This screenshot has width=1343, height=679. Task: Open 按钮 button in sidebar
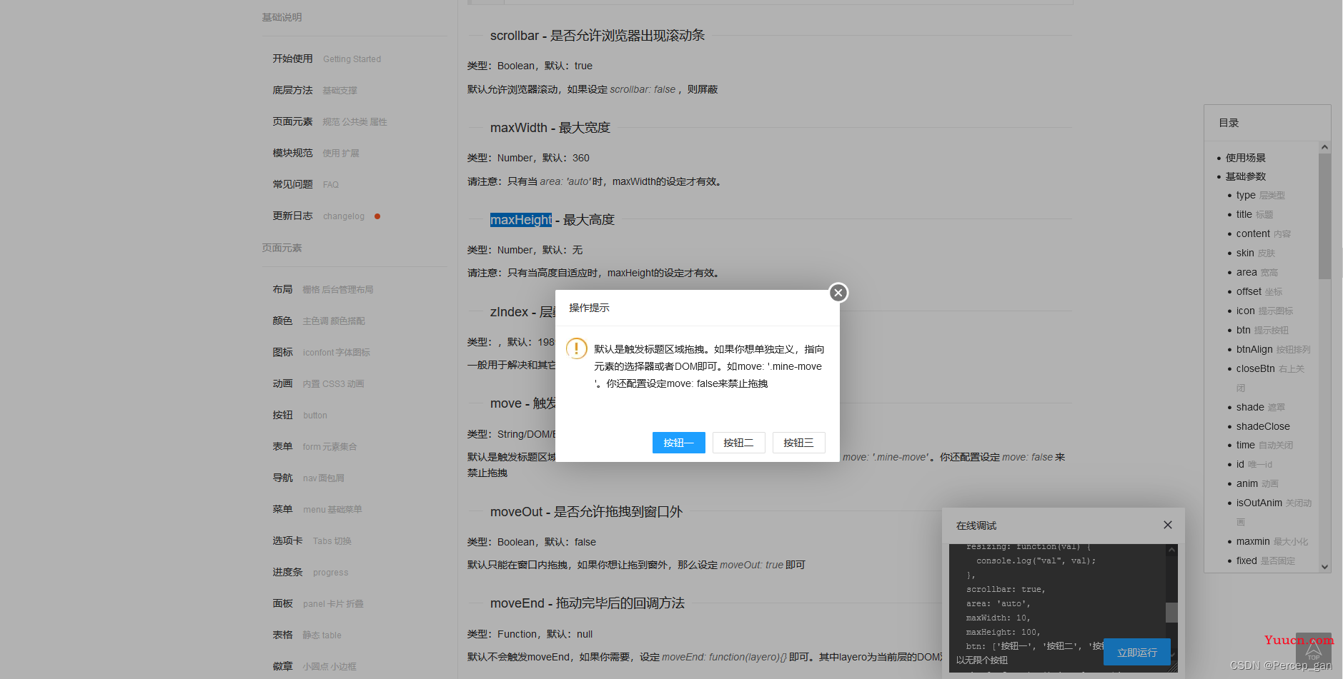[x=299, y=415]
